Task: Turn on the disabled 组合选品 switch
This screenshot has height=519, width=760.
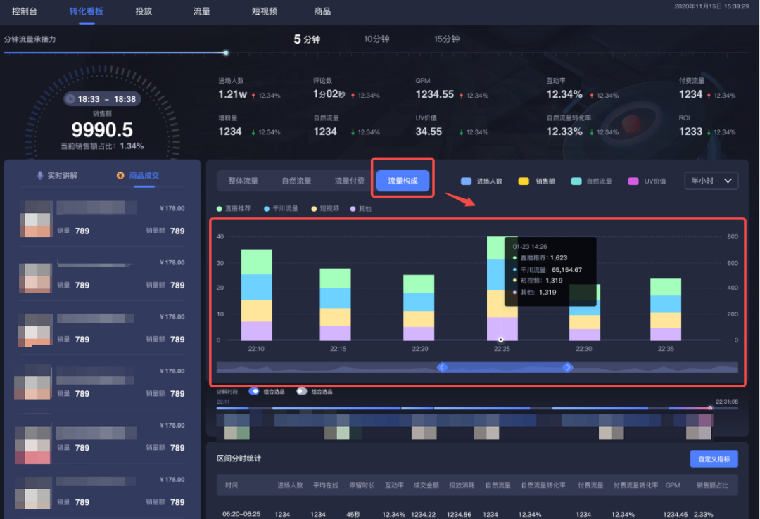Action: point(302,391)
